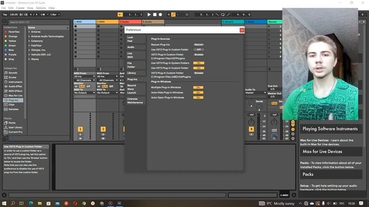The width and height of the screenshot is (369, 207).
Task: Click the round Record button in transport
Action: coord(160,14)
